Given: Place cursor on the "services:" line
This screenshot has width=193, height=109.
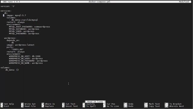Looking at the screenshot, I should tap(6, 11).
